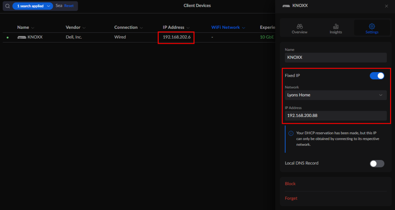Close the KNOXX side panel

tap(386, 6)
